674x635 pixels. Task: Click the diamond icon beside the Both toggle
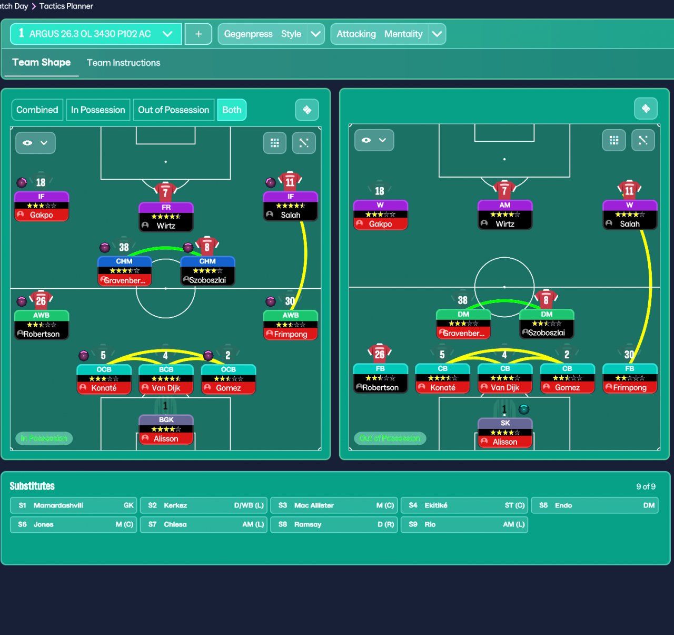(x=307, y=110)
